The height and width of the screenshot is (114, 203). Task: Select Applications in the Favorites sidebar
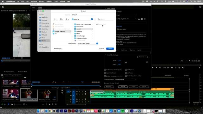(x=44, y=17)
